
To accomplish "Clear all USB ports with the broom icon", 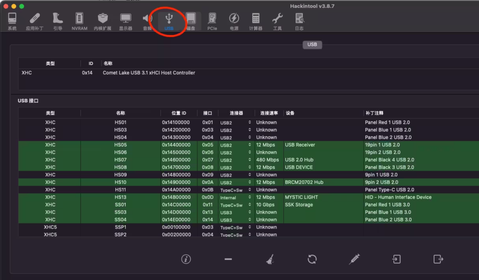I will pyautogui.click(x=270, y=259).
